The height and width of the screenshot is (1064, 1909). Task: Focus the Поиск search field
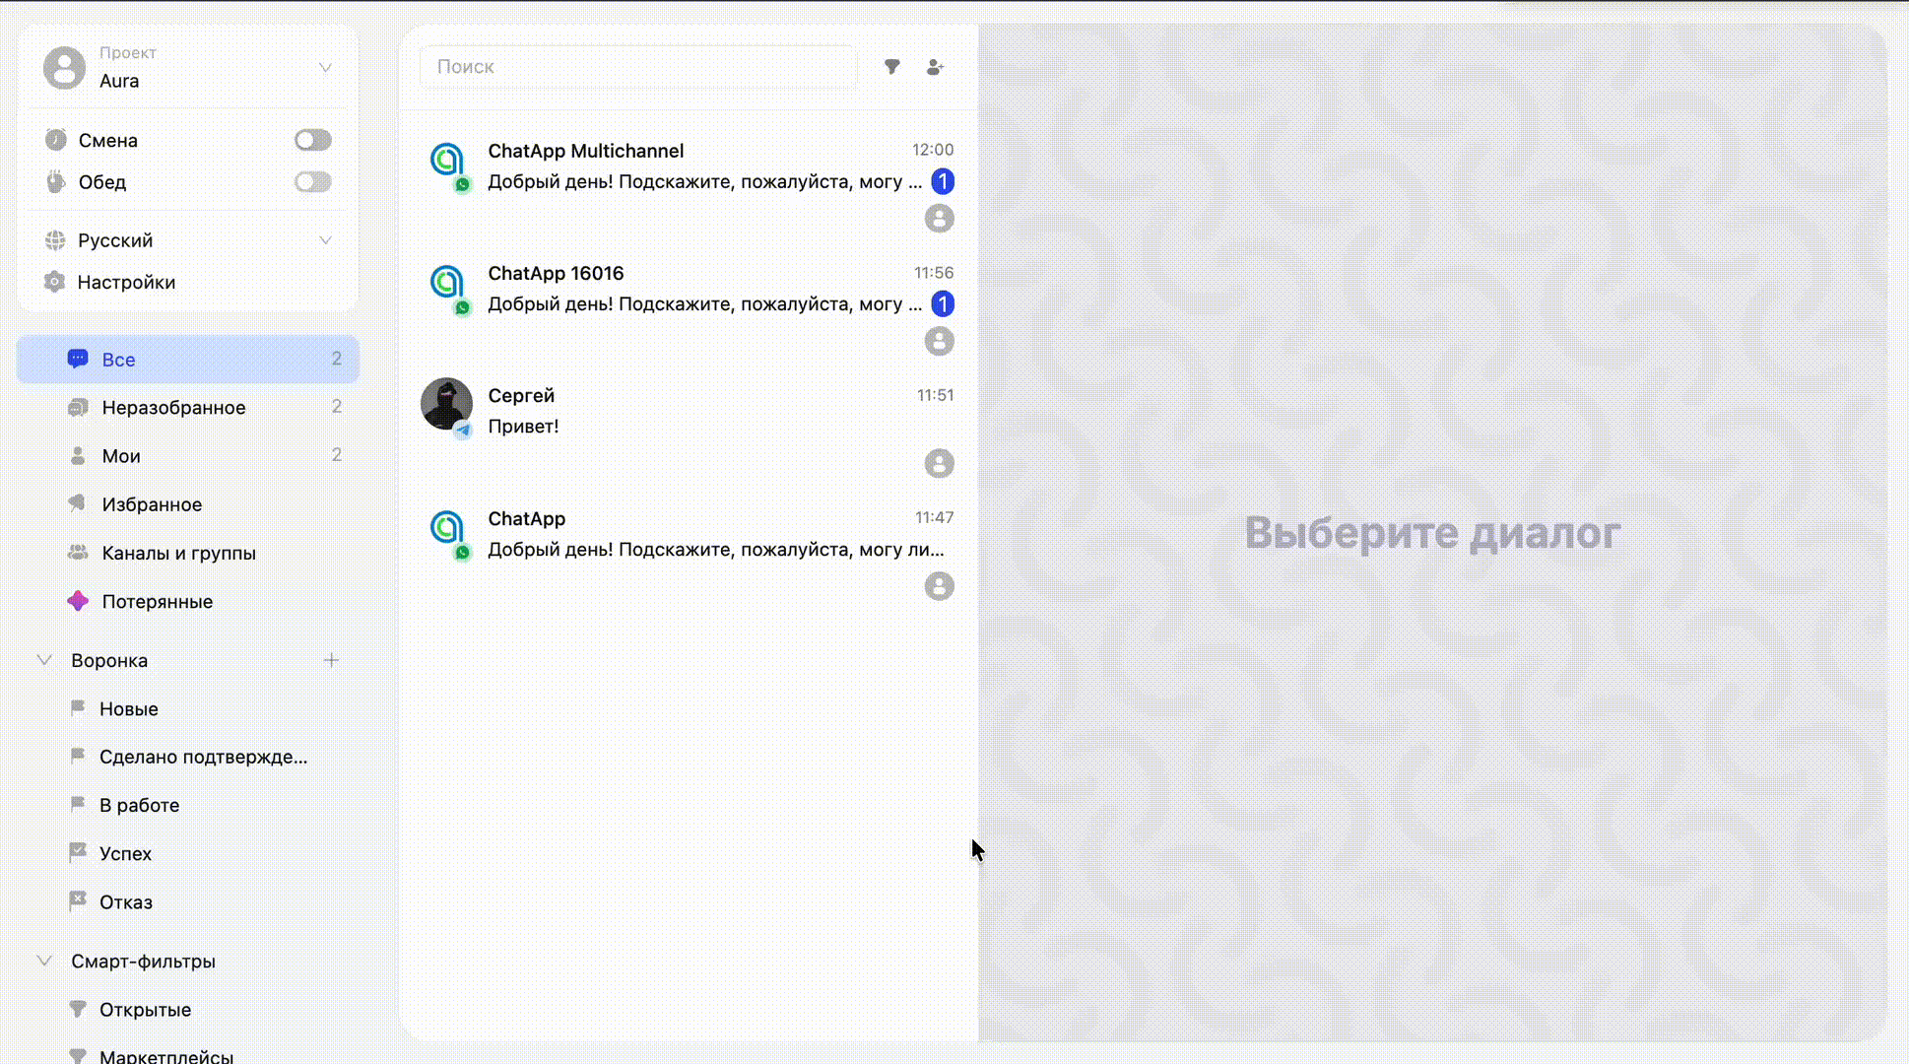[x=637, y=67]
